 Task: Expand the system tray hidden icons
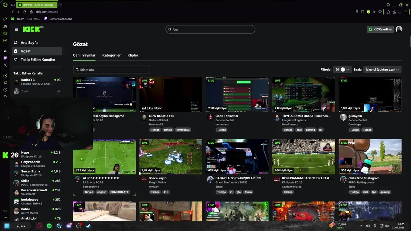pos(361,226)
